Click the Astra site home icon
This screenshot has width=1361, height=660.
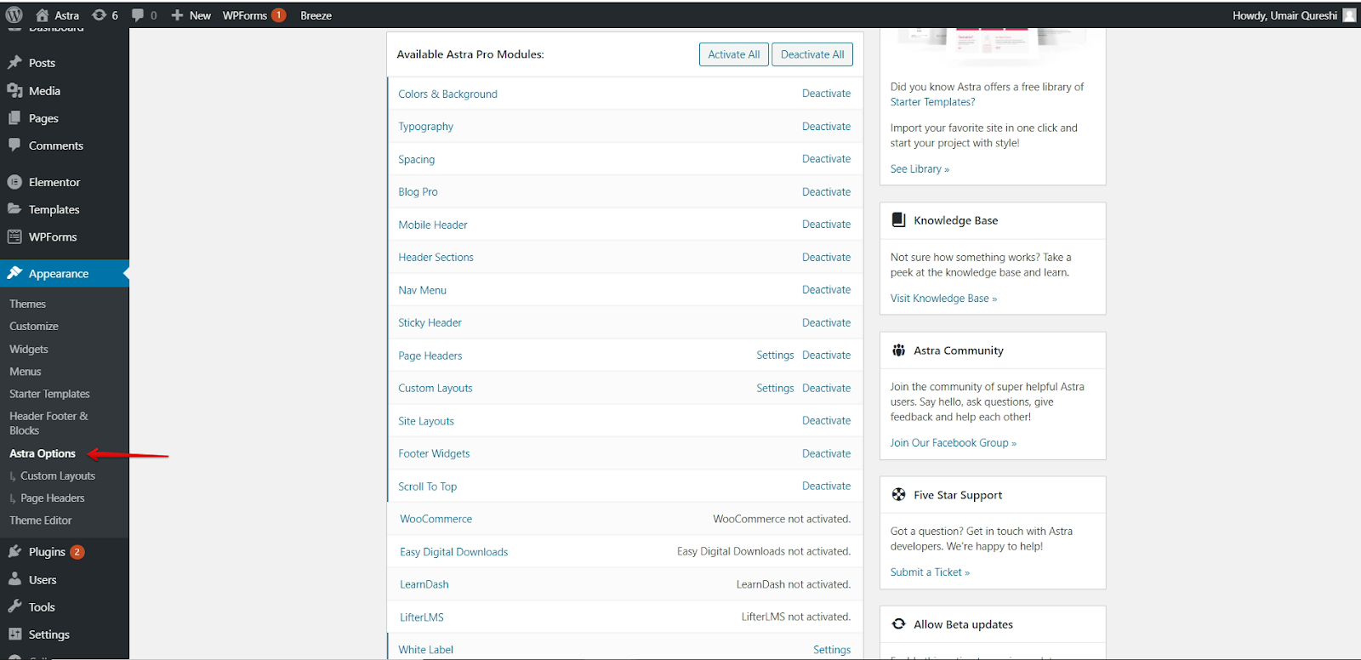[42, 15]
